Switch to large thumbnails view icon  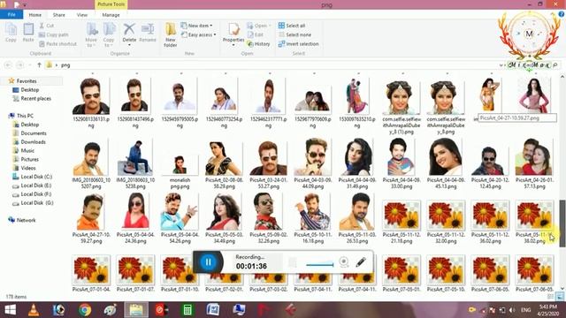(560, 297)
